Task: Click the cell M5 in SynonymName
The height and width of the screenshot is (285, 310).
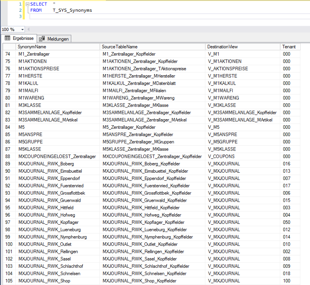Action: (58, 127)
